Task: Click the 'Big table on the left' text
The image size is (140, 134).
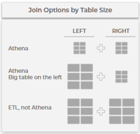Action: click(35, 77)
